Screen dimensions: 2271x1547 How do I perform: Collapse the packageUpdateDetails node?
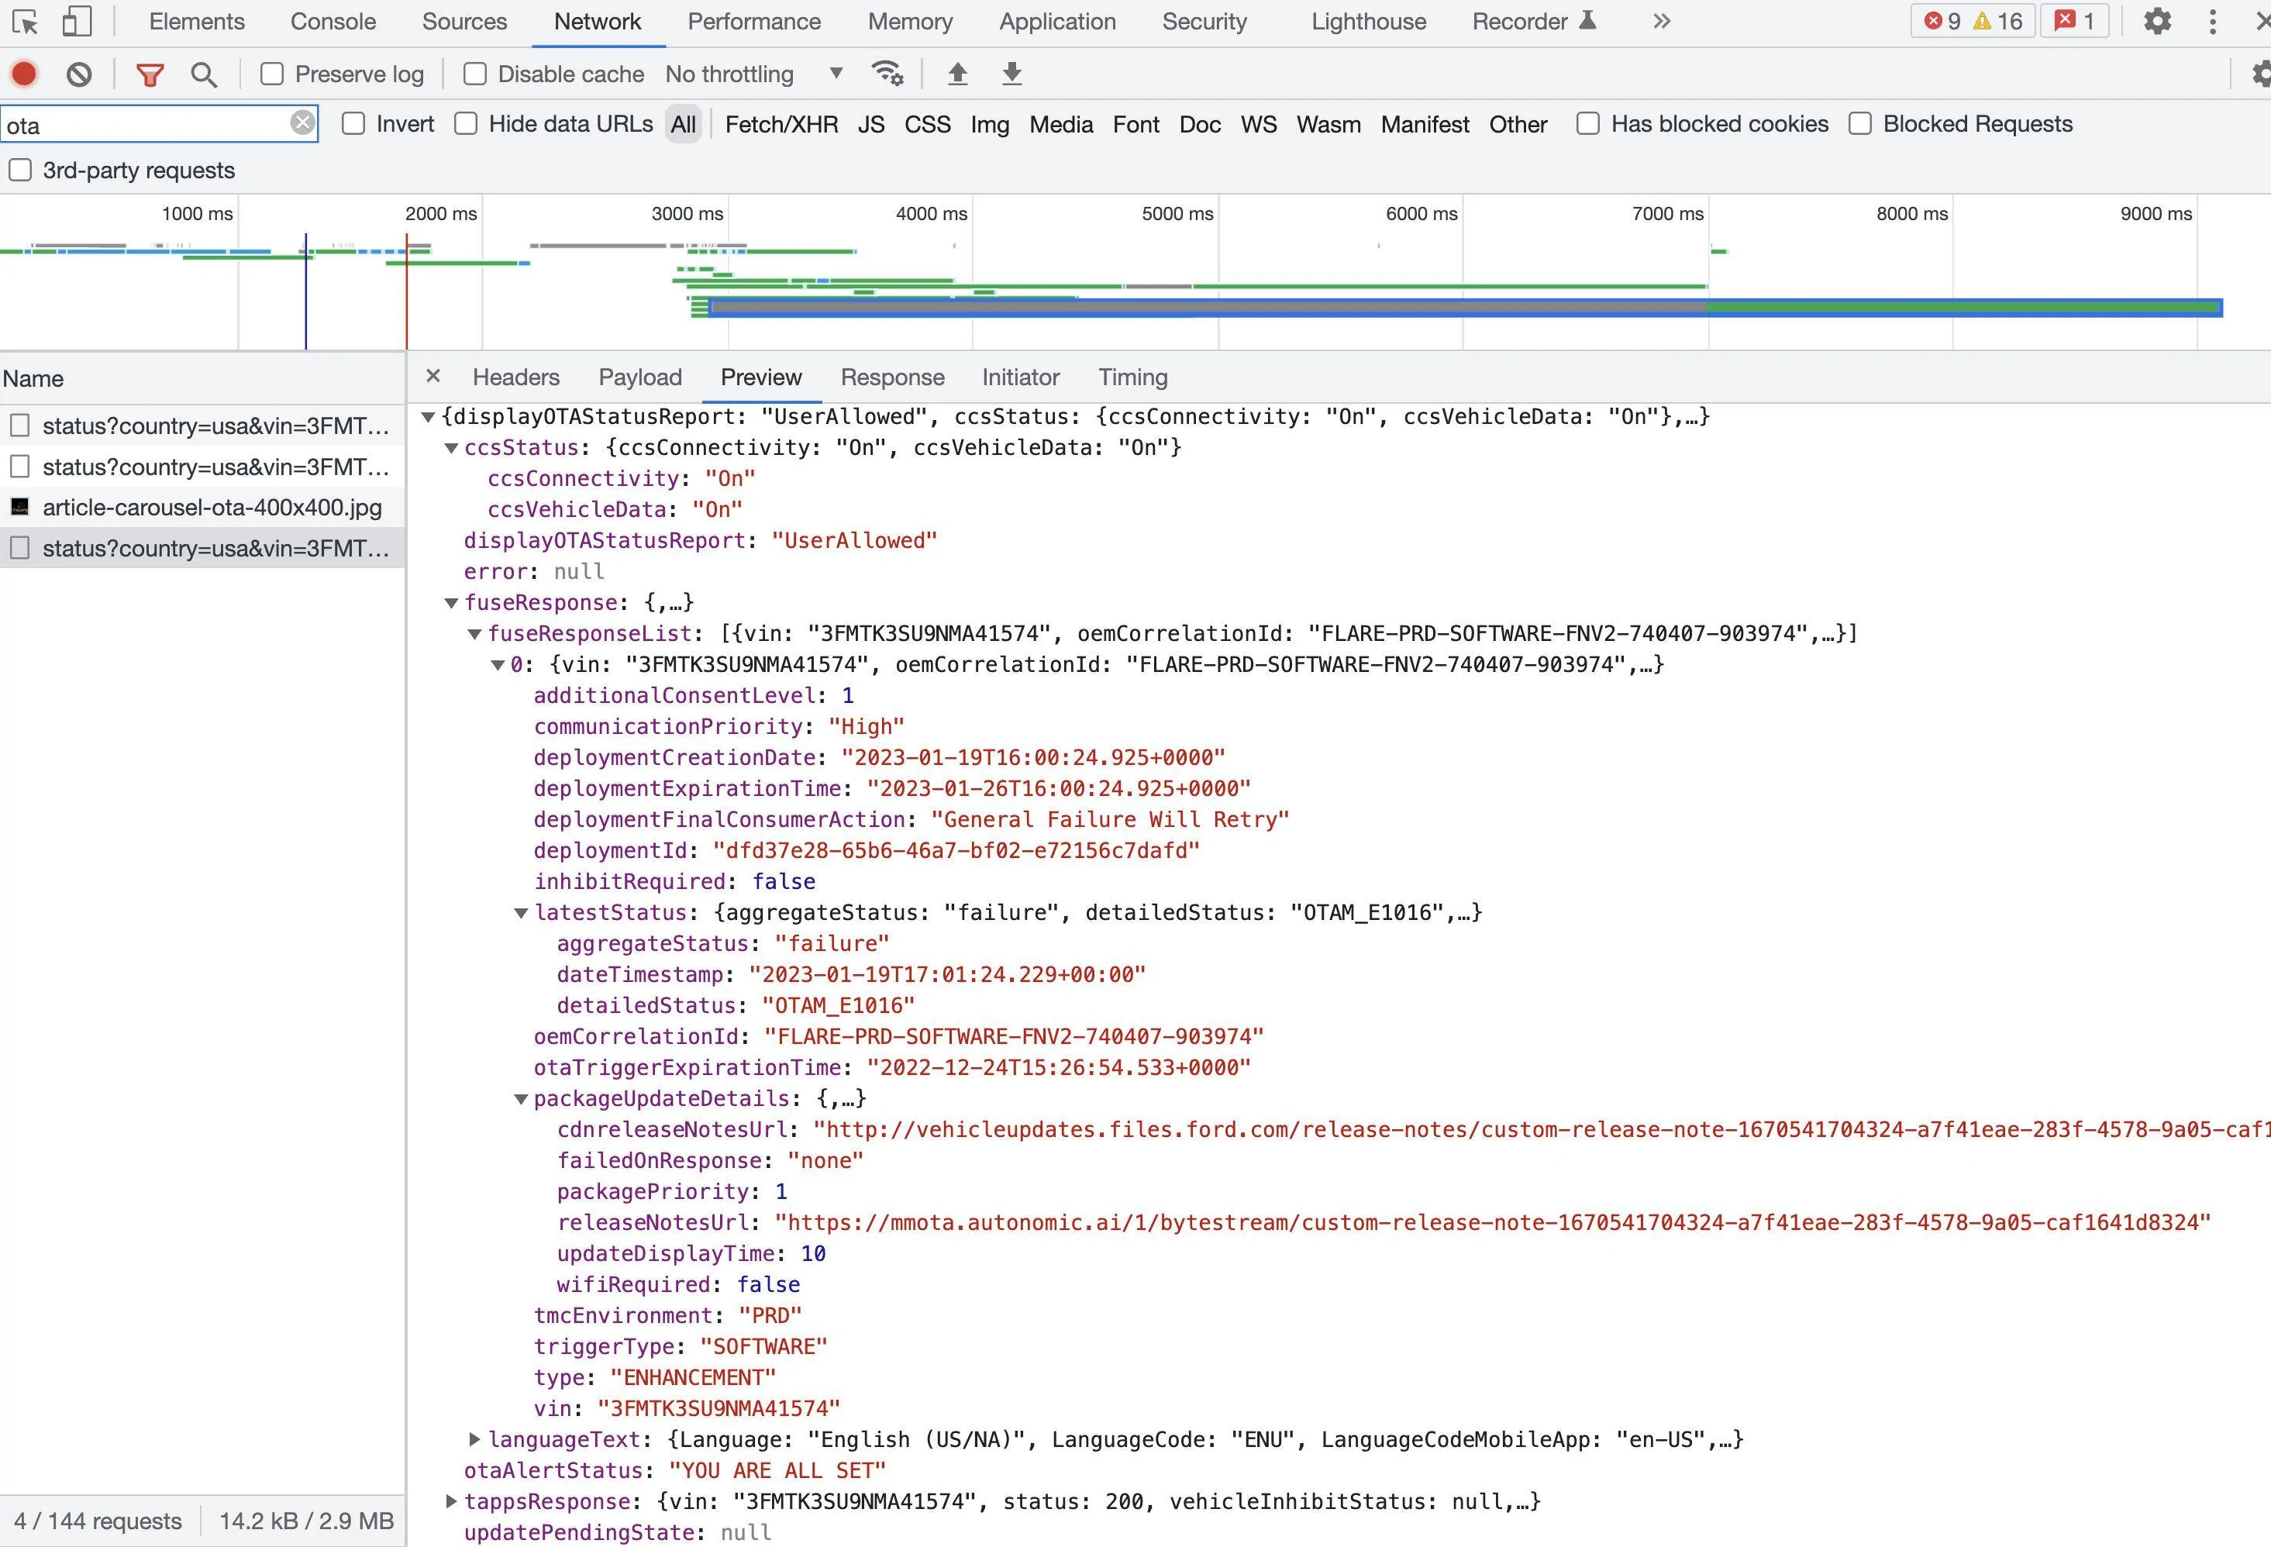521,1100
